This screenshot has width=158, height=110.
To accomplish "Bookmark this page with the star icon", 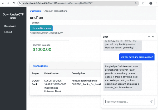I will point(136,3).
